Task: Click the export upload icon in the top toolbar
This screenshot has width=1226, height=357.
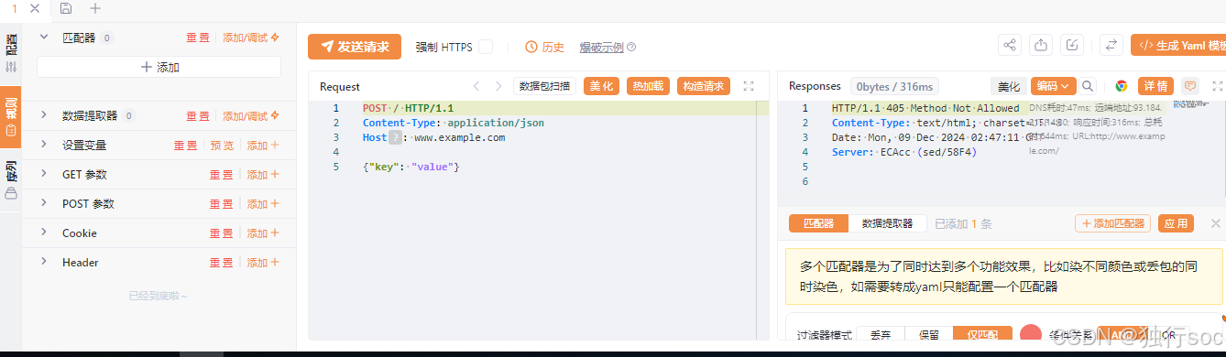Action: [x=1041, y=45]
